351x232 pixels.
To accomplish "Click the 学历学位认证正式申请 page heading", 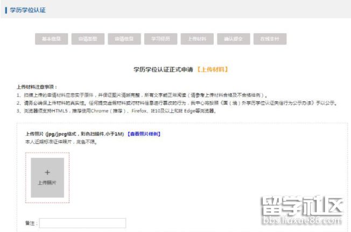I will (163, 70).
